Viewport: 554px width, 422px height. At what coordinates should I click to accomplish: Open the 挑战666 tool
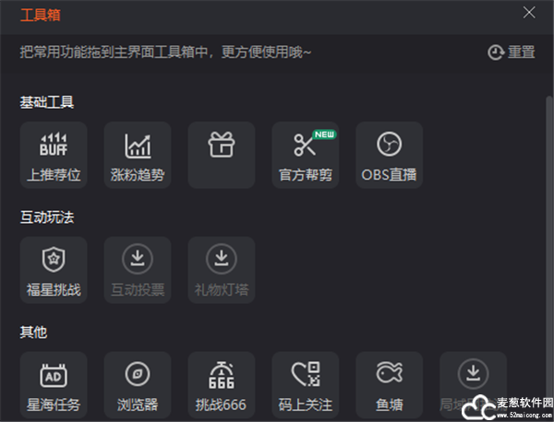(x=222, y=385)
